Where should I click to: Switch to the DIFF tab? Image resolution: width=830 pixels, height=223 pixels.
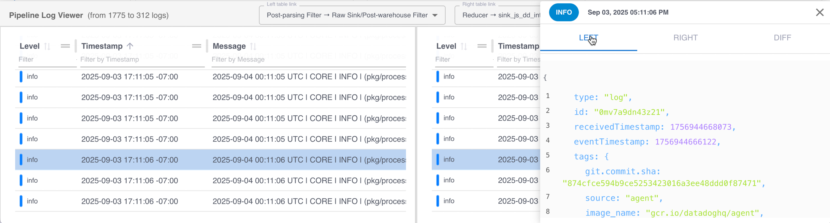(x=782, y=38)
